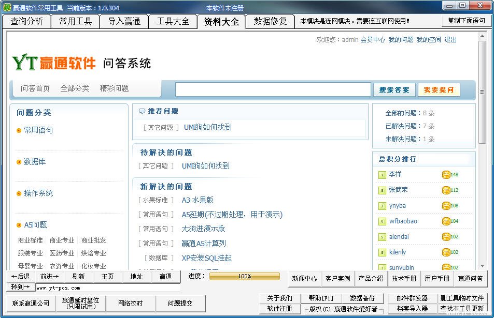Click the speech bubble icon beside 推荐问题

142,111
